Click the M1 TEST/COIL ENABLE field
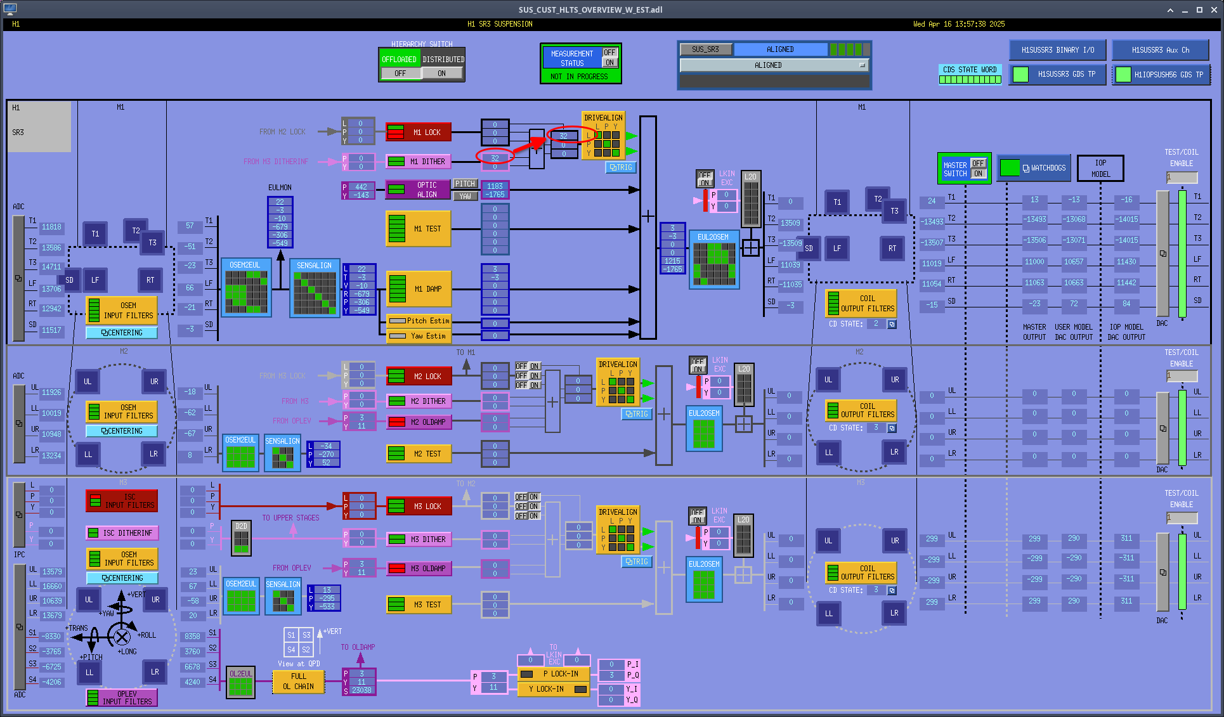 [1182, 178]
